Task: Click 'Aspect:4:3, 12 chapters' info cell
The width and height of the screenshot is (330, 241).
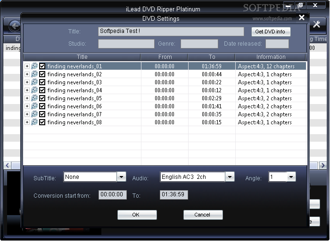Action: [x=271, y=66]
